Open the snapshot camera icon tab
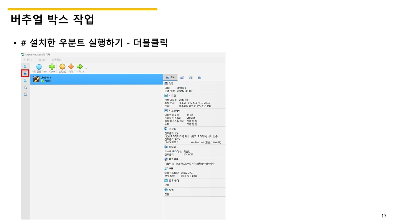The height and width of the screenshot is (222, 395). click(x=182, y=77)
